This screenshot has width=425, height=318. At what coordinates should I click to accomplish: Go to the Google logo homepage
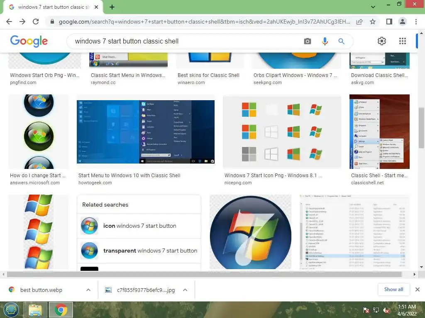point(29,41)
